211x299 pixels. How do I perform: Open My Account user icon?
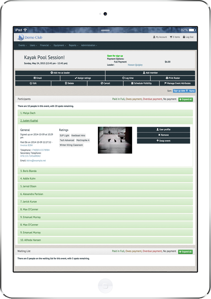click(x=154, y=37)
